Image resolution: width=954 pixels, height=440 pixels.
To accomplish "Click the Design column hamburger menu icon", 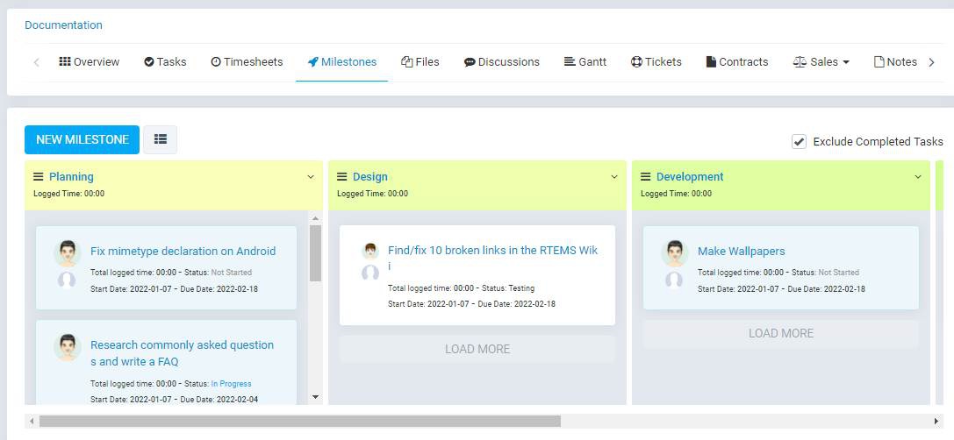I will [342, 177].
